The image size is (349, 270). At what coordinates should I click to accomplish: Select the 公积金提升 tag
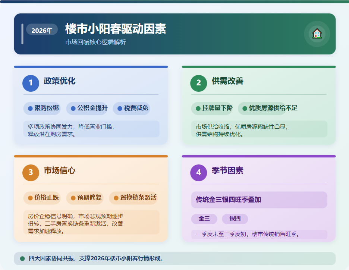pos(87,109)
